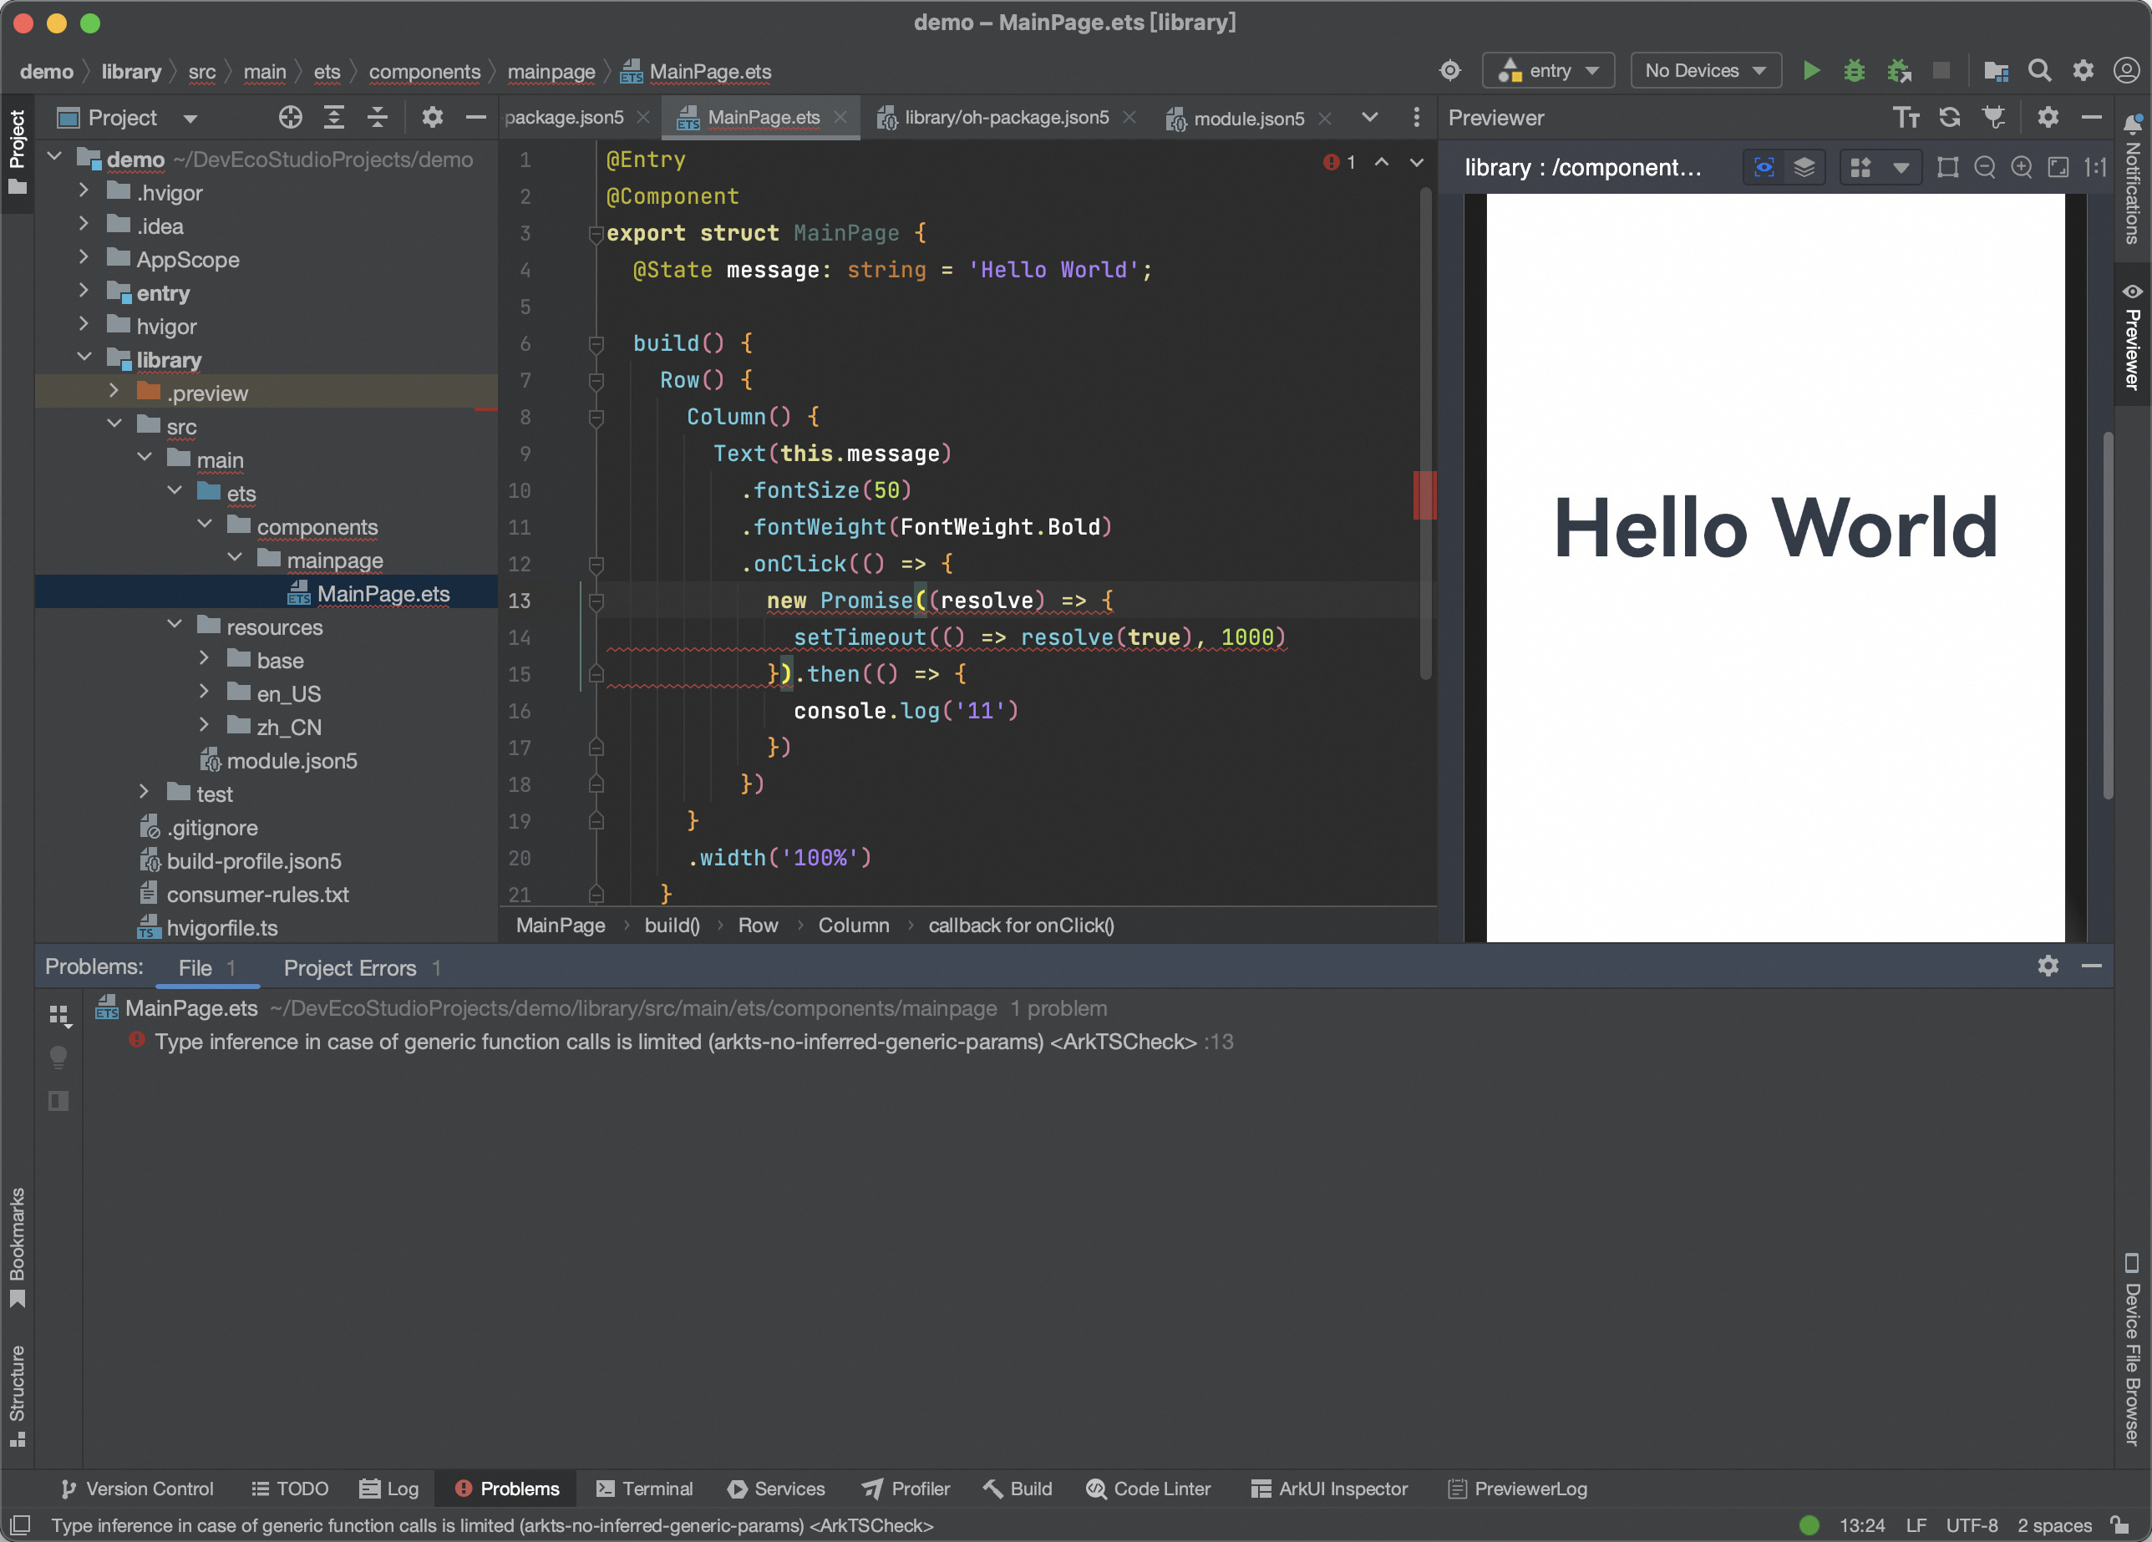2152x1542 pixels.
Task: Open Problems panel settings gear
Action: [2048, 966]
